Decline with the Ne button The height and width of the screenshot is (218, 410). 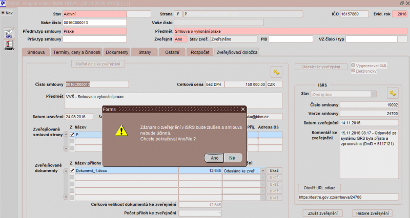[x=232, y=158]
